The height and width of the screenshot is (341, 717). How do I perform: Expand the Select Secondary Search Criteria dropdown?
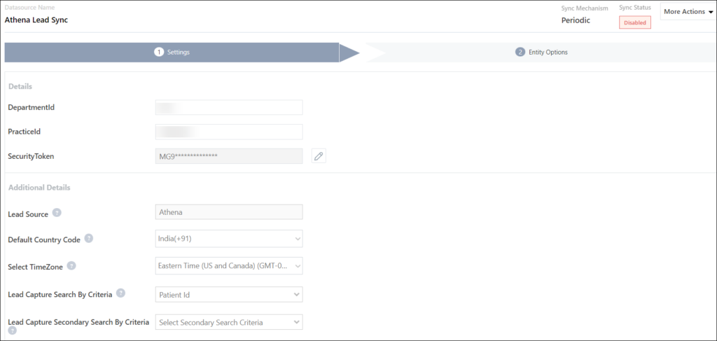(228, 322)
